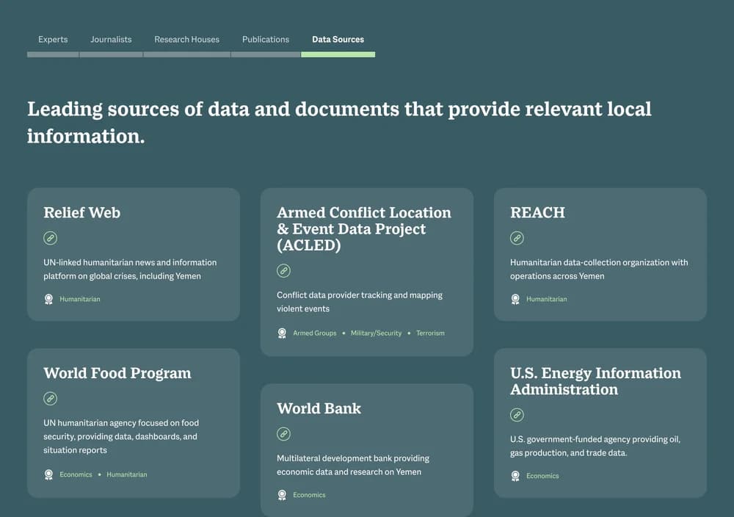This screenshot has width=734, height=517.
Task: Click the REACH data-collection description
Action: coord(599,270)
